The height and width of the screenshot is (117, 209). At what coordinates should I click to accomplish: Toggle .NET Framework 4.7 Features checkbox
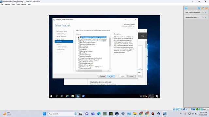(x=79, y=39)
